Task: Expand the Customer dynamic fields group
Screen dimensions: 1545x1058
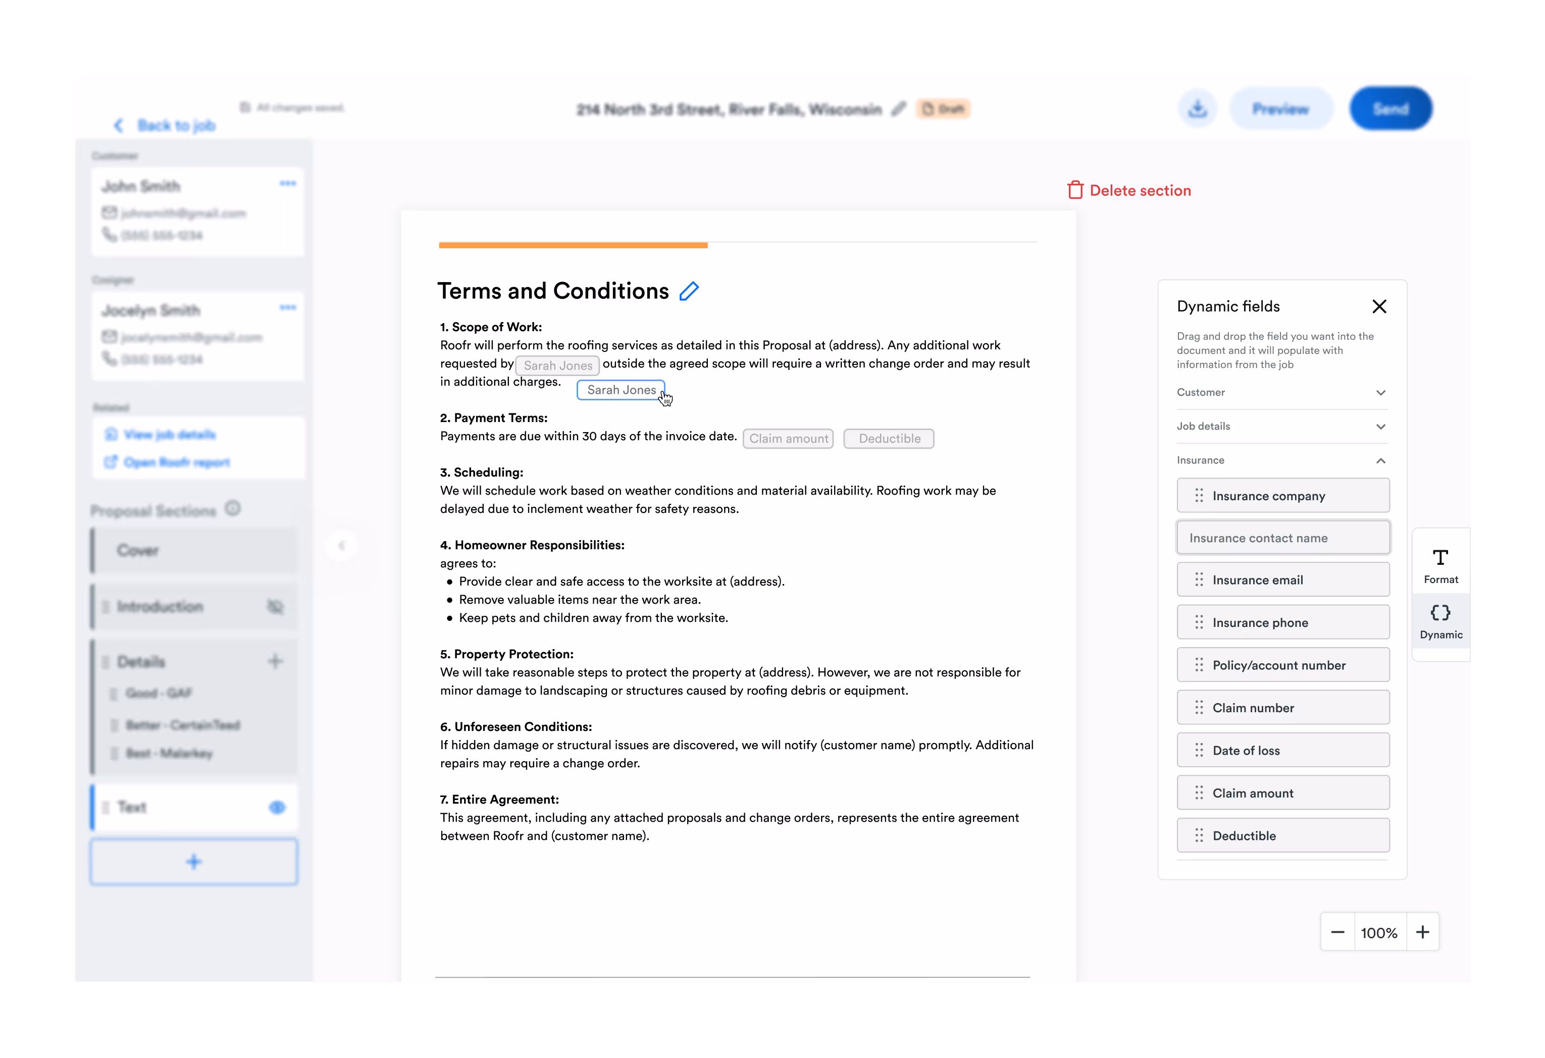Action: tap(1380, 393)
